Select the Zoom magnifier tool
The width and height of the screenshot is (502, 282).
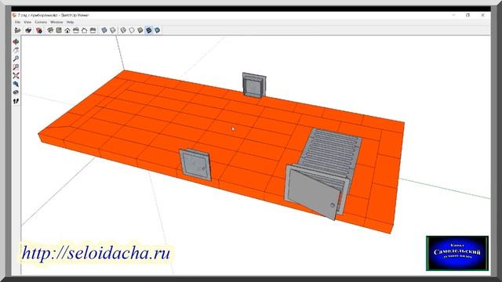16,59
